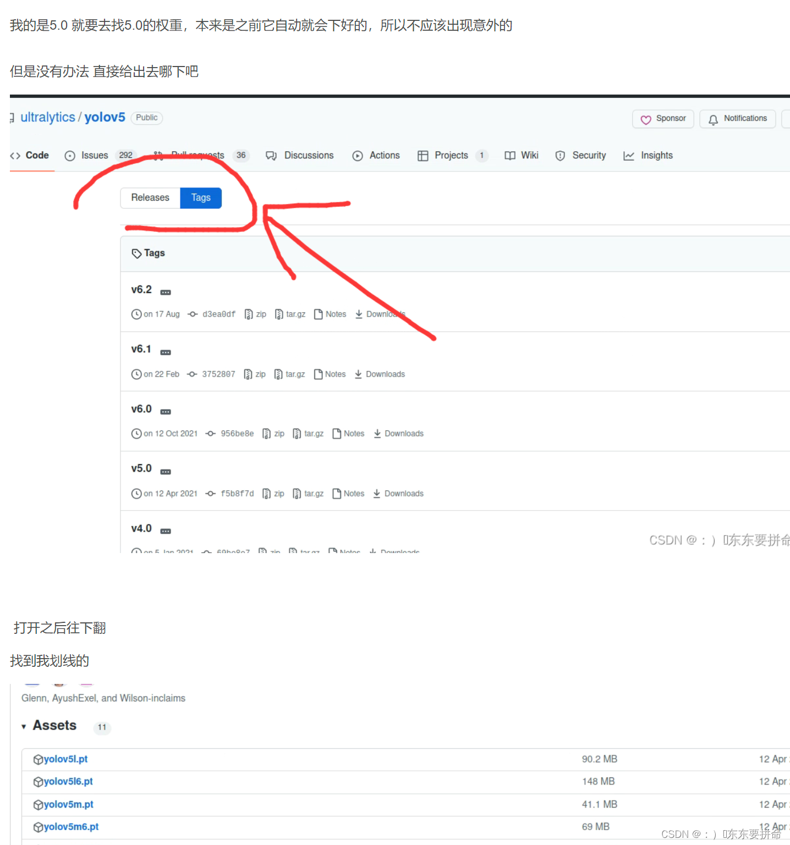Open the v6.2 tag

[x=141, y=290]
